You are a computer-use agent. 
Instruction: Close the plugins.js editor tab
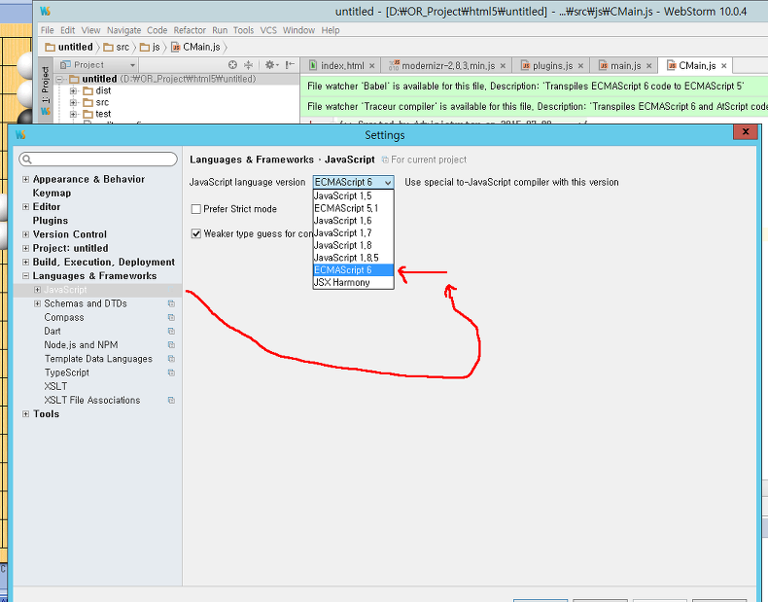581,65
